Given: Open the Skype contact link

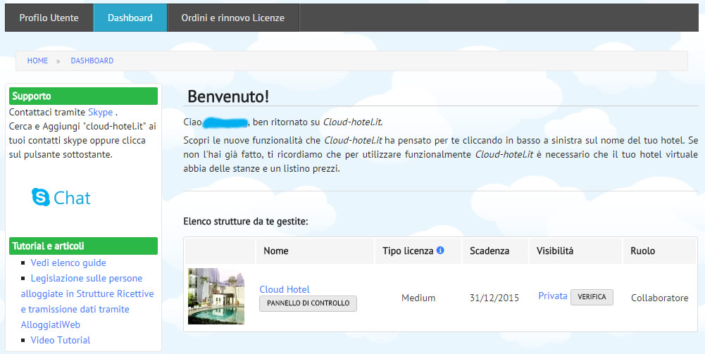Looking at the screenshot, I should pyautogui.click(x=100, y=113).
